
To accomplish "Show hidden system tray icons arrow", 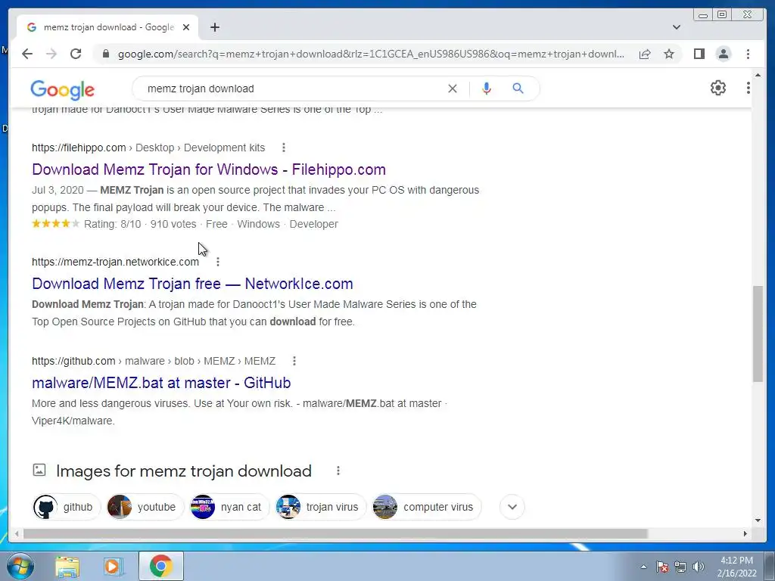I will [x=643, y=567].
